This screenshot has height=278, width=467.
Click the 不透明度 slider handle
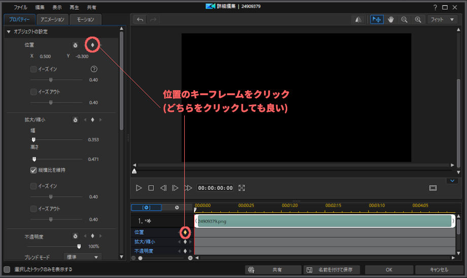point(79,246)
